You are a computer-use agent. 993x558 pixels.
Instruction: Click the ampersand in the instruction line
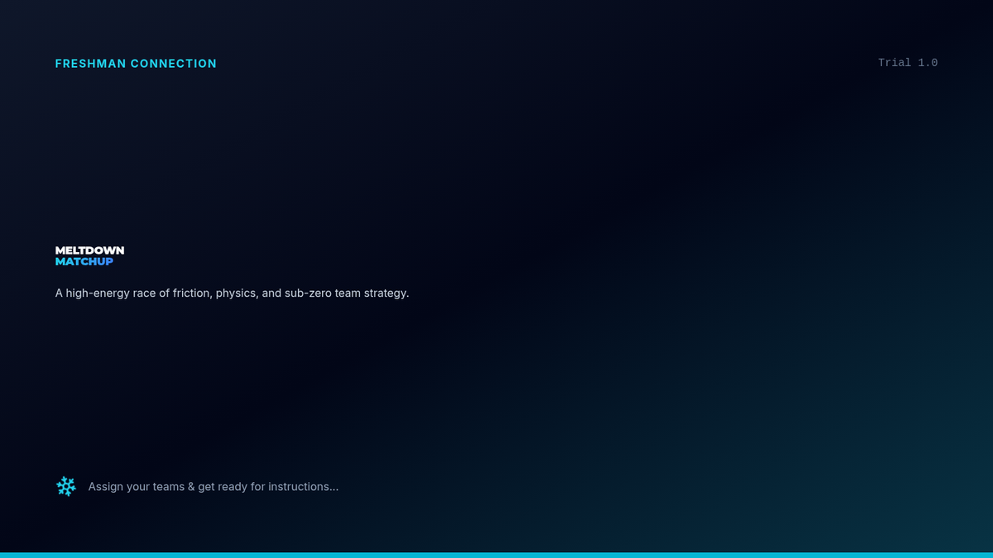click(x=191, y=486)
